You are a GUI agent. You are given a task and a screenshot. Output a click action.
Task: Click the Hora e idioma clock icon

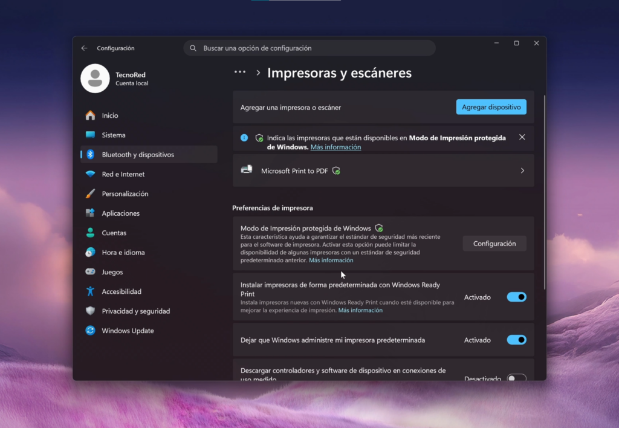point(91,252)
